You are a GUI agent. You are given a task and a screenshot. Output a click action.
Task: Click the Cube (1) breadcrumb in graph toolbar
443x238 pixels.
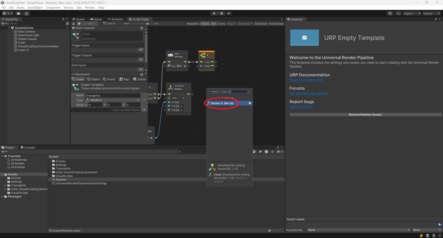110,24
